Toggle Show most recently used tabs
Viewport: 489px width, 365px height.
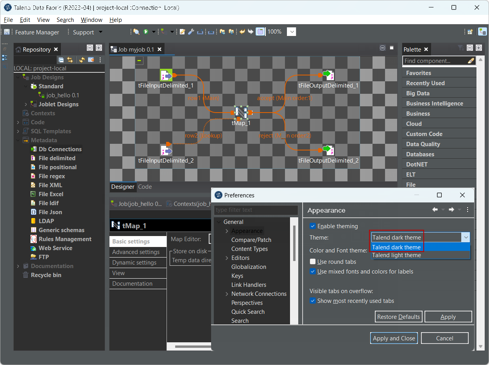[313, 301]
